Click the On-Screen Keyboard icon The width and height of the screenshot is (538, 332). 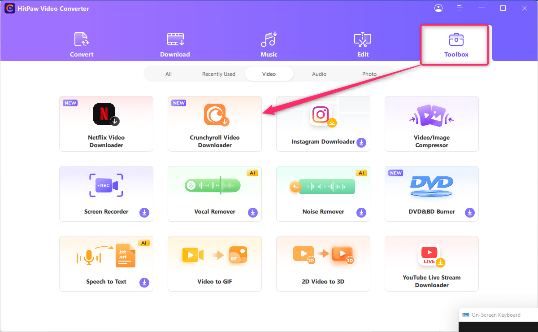pos(466,315)
